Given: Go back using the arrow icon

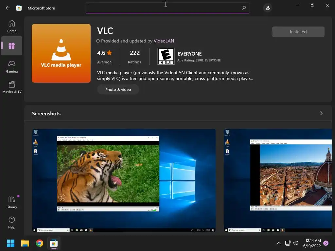Looking at the screenshot, I should 8,8.
